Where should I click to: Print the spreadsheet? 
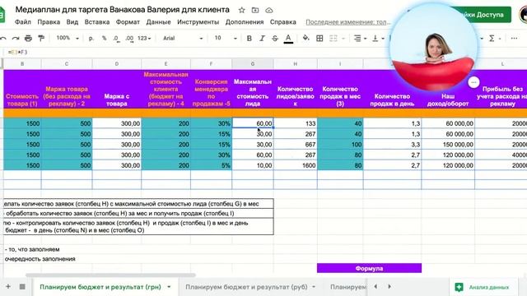(28, 39)
